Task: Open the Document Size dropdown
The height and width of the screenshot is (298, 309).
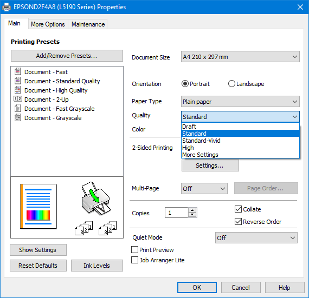Action: [x=240, y=57]
